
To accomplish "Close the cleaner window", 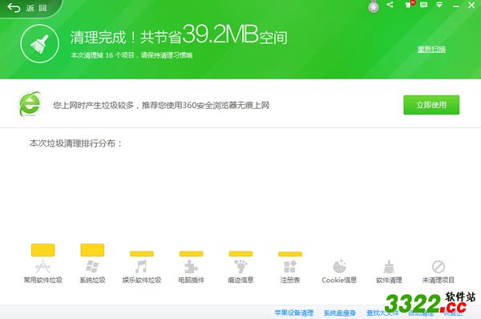I will point(471,5).
